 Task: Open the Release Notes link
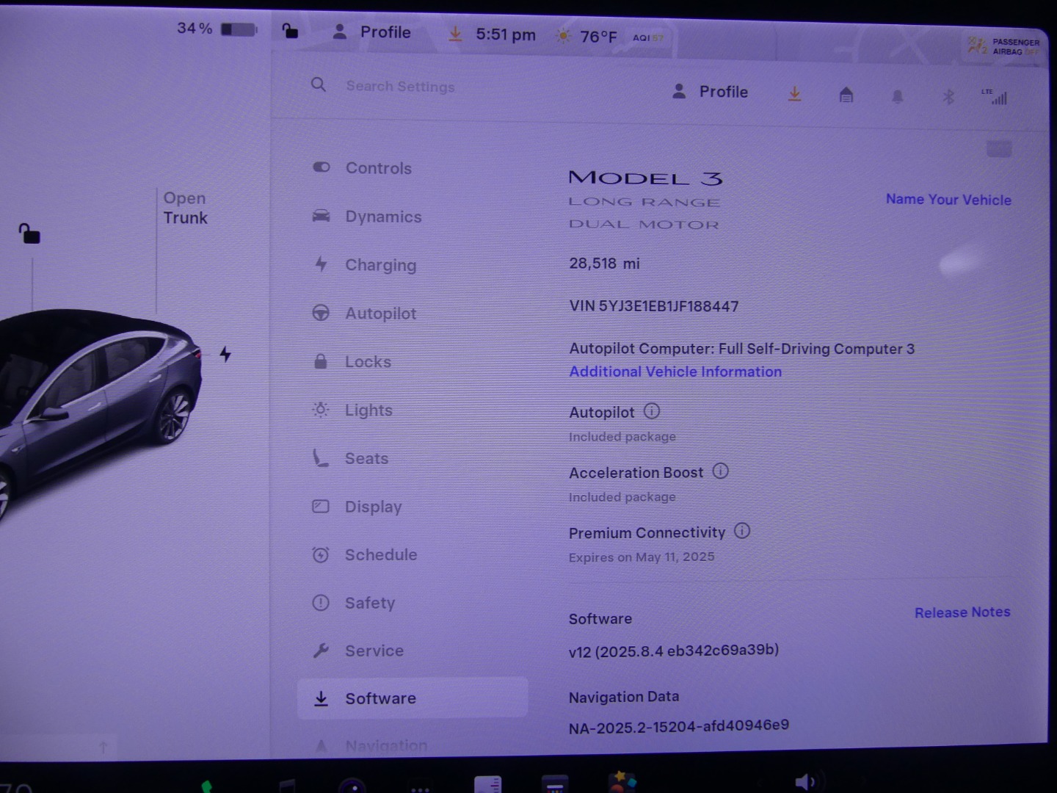962,612
